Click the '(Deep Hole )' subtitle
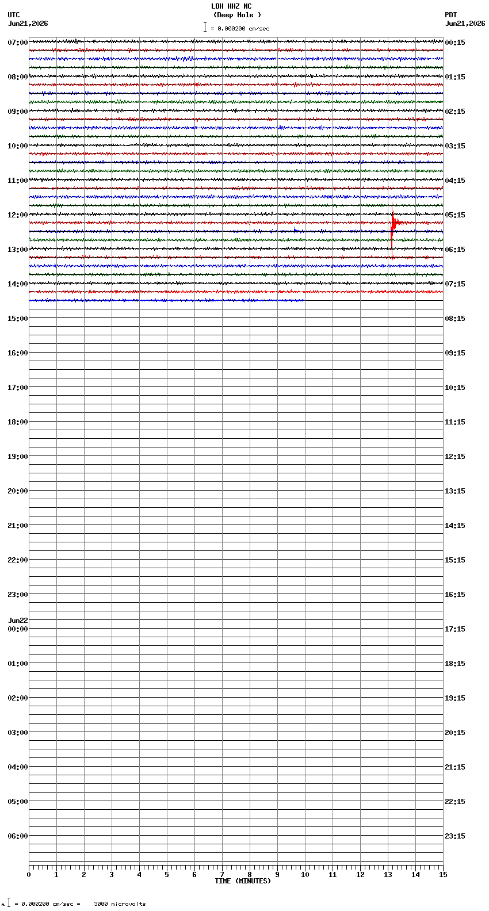489x911 pixels. click(x=237, y=15)
